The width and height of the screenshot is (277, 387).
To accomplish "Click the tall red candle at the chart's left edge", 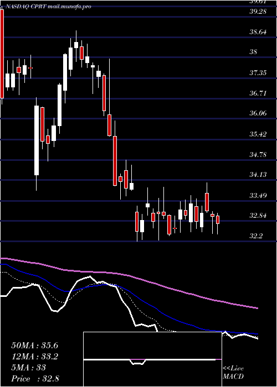I will point(2,54).
